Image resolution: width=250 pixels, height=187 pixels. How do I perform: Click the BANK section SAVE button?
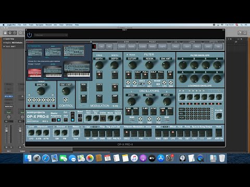click(131, 46)
